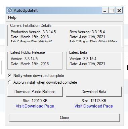Click Beta Version: 3.3.15.4 text
Screen dimensions: 128x129
point(87,32)
